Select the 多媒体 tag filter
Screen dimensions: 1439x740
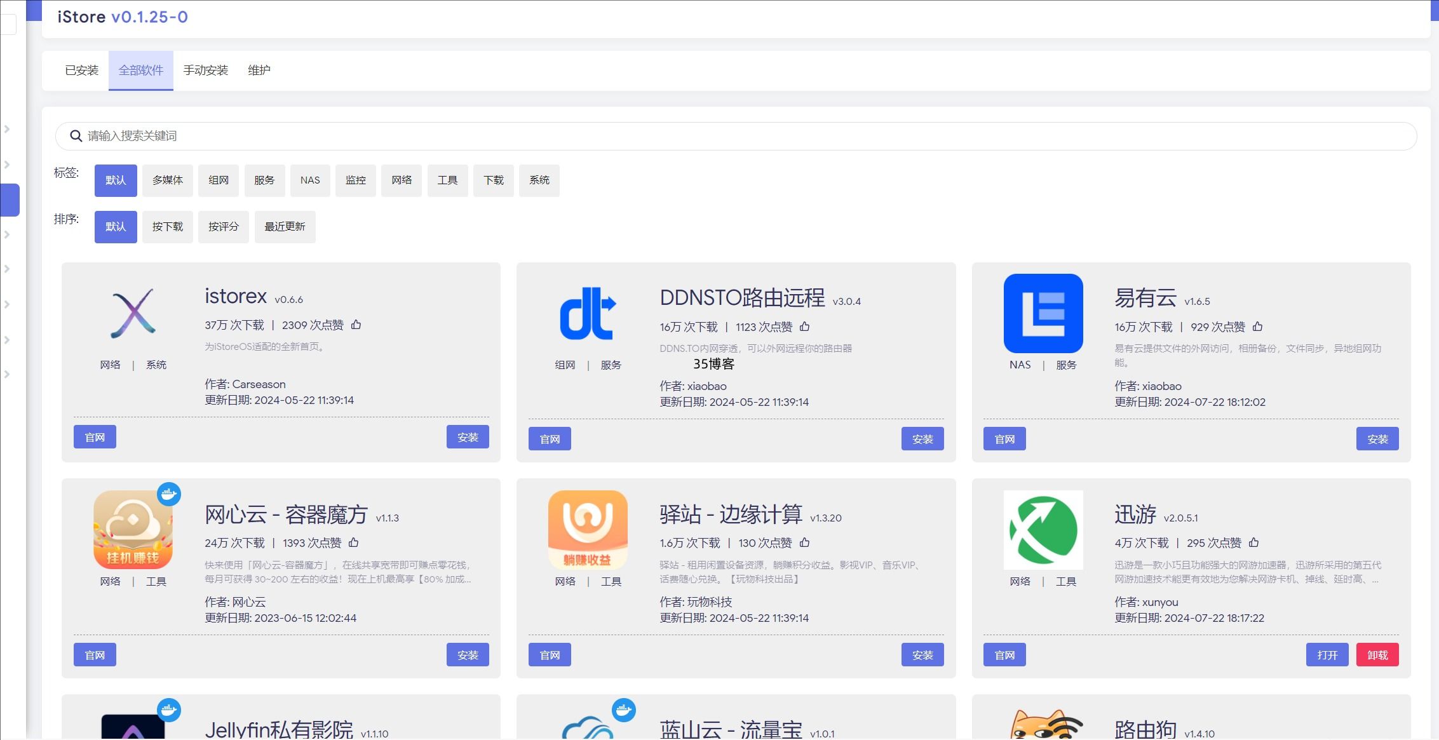pos(168,180)
